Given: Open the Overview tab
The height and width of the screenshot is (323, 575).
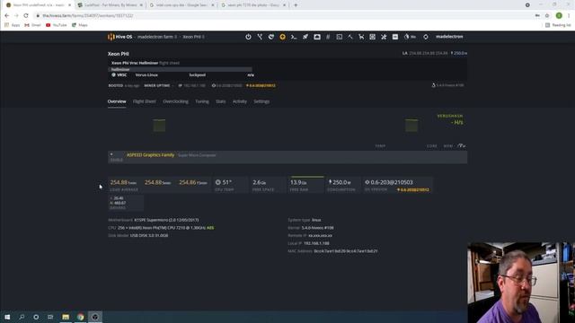Looking at the screenshot, I should pyautogui.click(x=117, y=101).
